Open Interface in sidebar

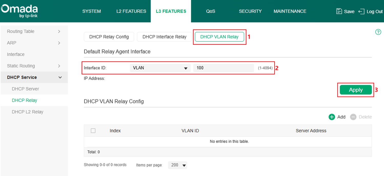coord(16,54)
